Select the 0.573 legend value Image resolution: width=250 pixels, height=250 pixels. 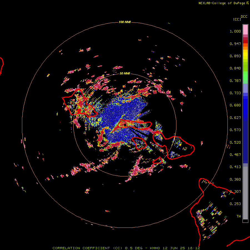[x=235, y=130]
